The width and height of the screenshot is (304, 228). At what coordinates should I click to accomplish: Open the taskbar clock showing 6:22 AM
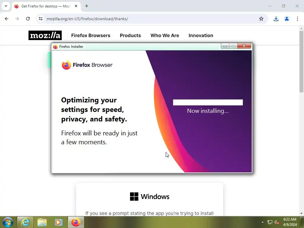click(290, 222)
